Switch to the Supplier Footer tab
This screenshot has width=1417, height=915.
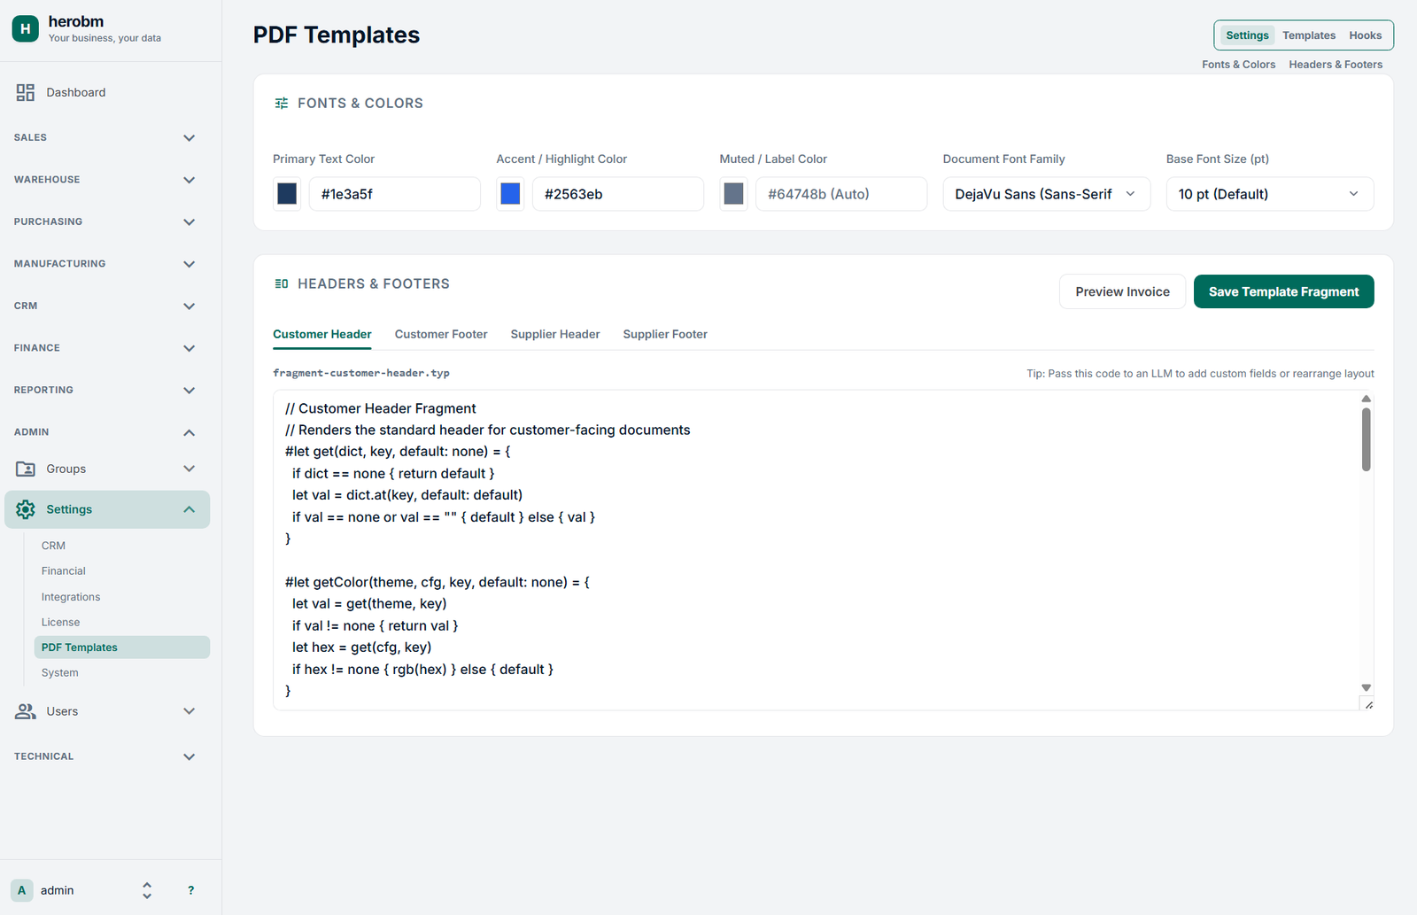pyautogui.click(x=665, y=334)
